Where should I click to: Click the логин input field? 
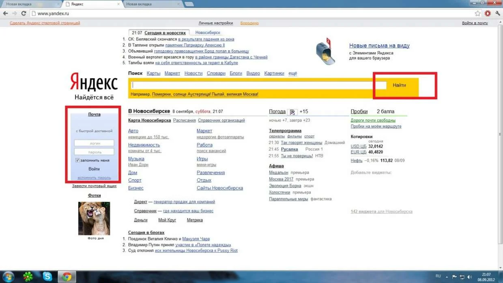tap(94, 143)
